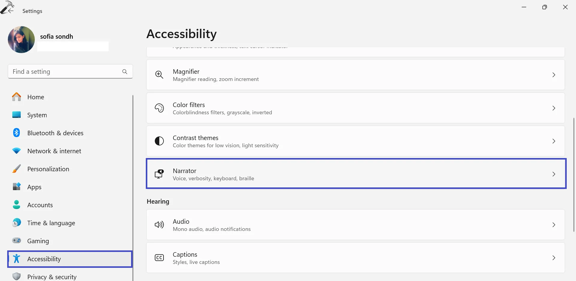Open Network & internet section
576x281 pixels.
tap(54, 151)
